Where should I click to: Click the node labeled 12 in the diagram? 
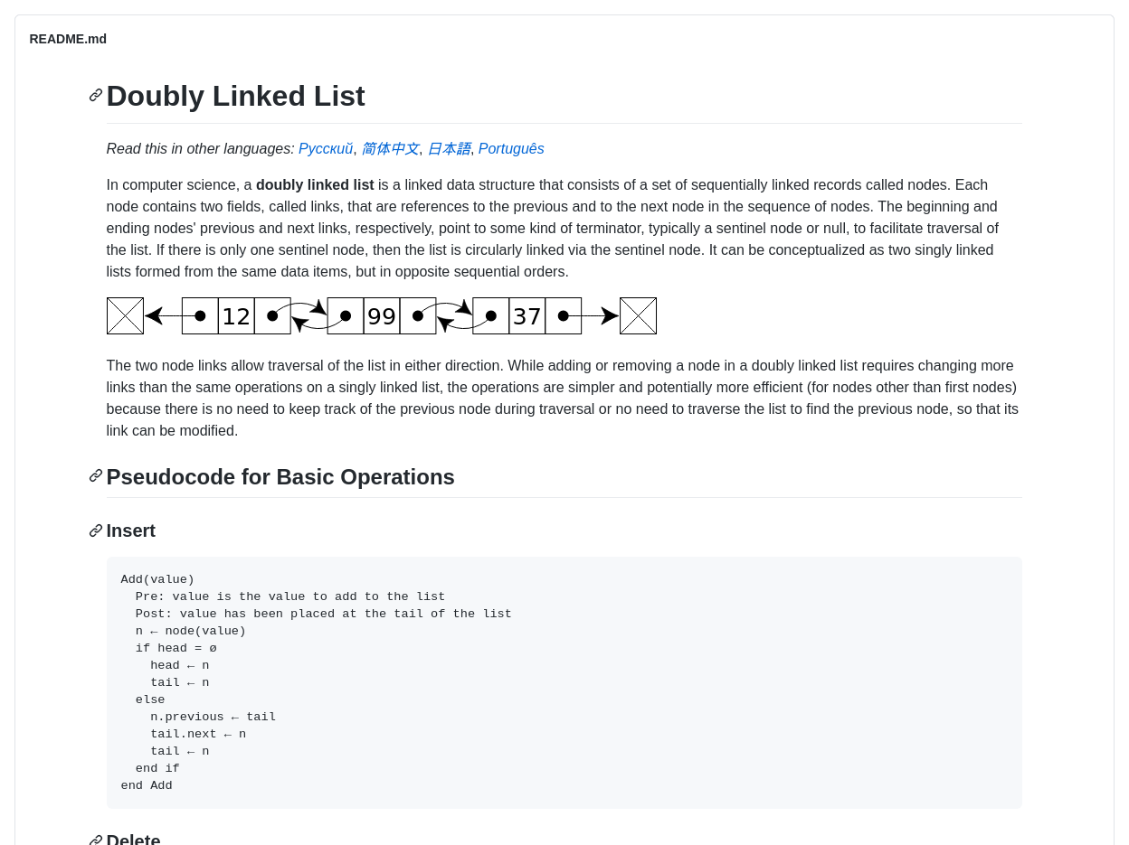[x=236, y=316]
